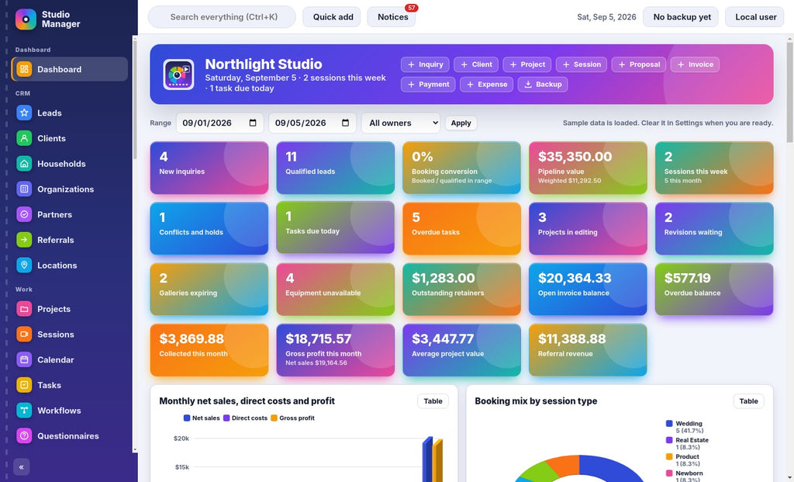This screenshot has height=482, width=794.
Task: Go to Clients section
Action: [69, 138]
